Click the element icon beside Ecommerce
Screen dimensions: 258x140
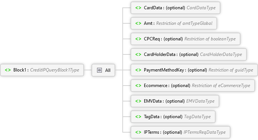(x=138, y=86)
